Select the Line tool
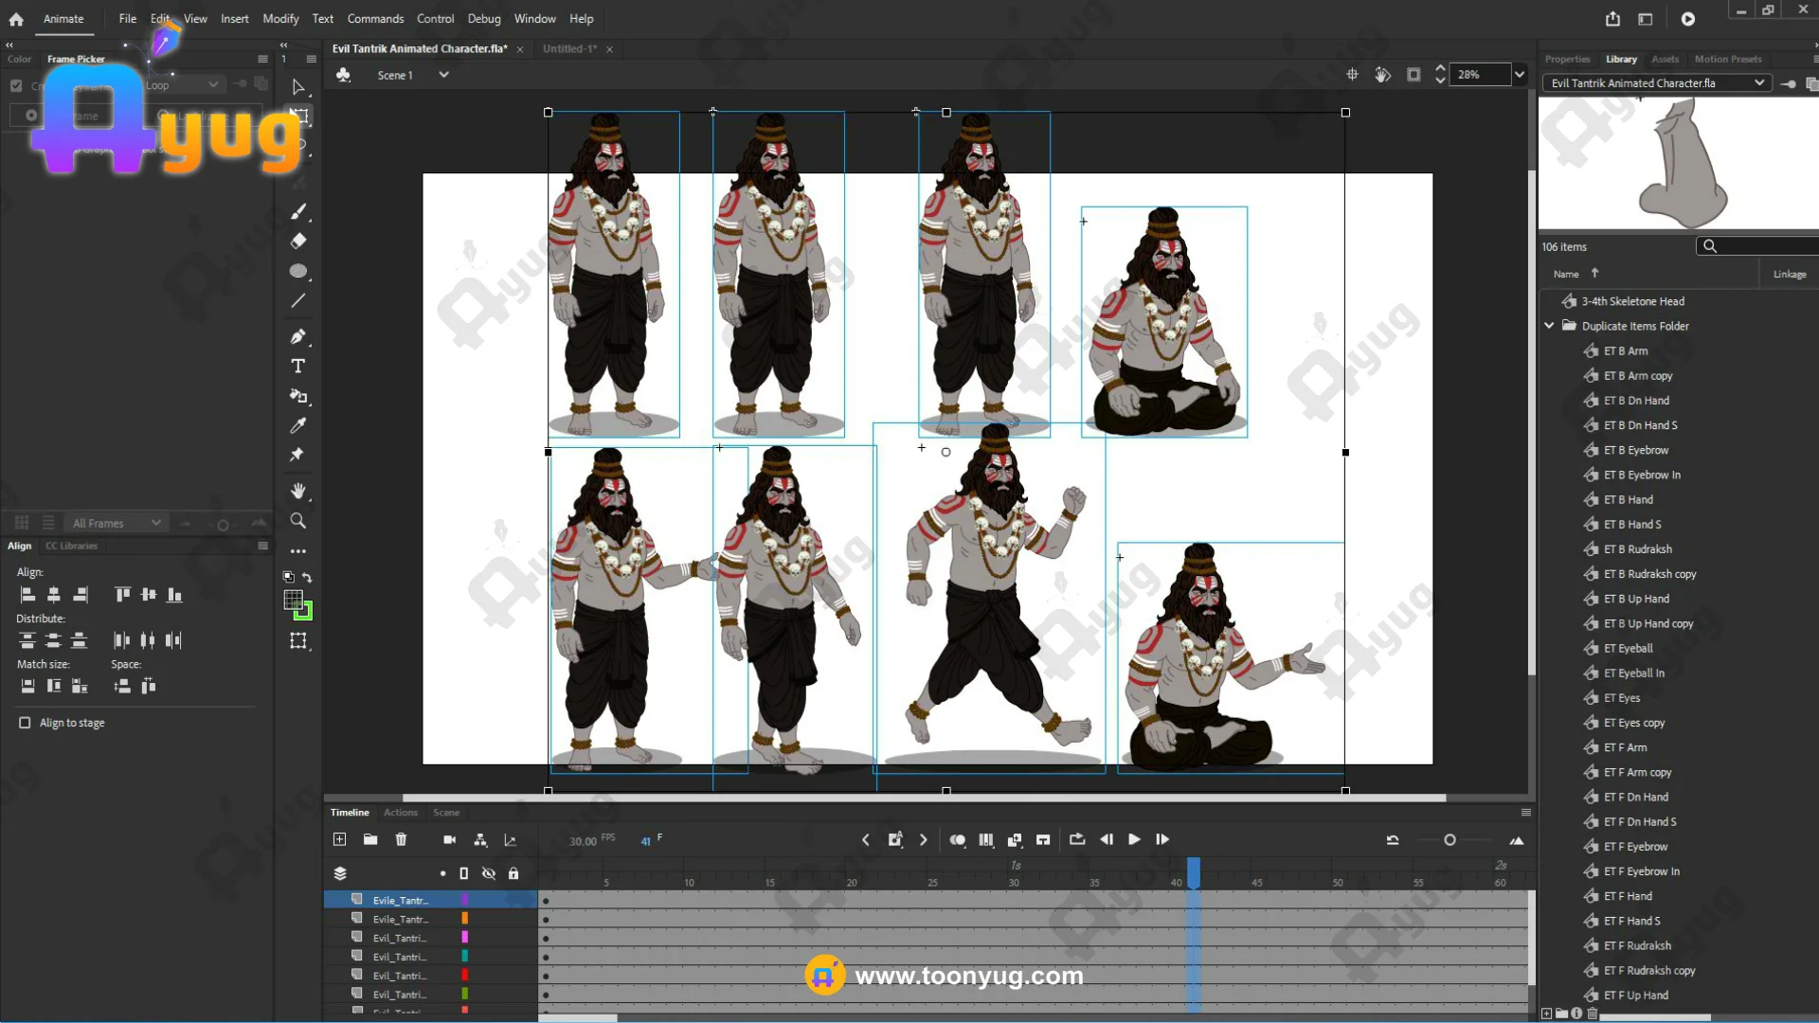This screenshot has width=1819, height=1023. click(297, 301)
